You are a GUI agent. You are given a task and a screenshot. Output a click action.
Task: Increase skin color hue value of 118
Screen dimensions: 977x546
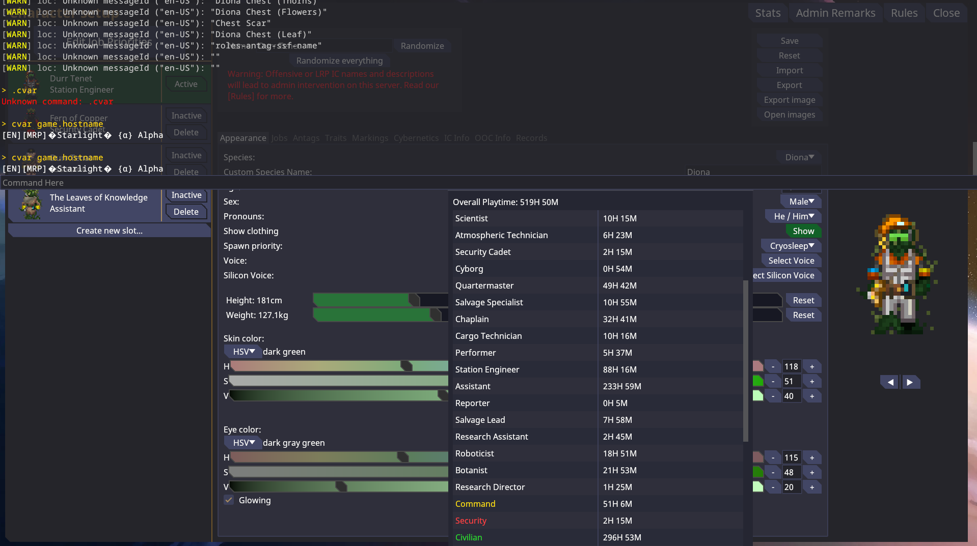(812, 367)
